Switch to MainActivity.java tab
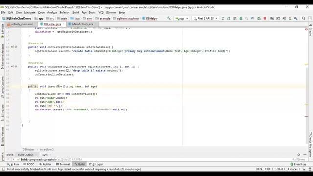This screenshot has width=313, height=176. click(x=83, y=24)
